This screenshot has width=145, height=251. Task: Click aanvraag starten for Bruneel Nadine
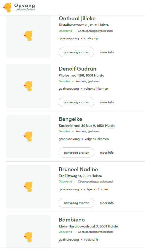coord(77,203)
